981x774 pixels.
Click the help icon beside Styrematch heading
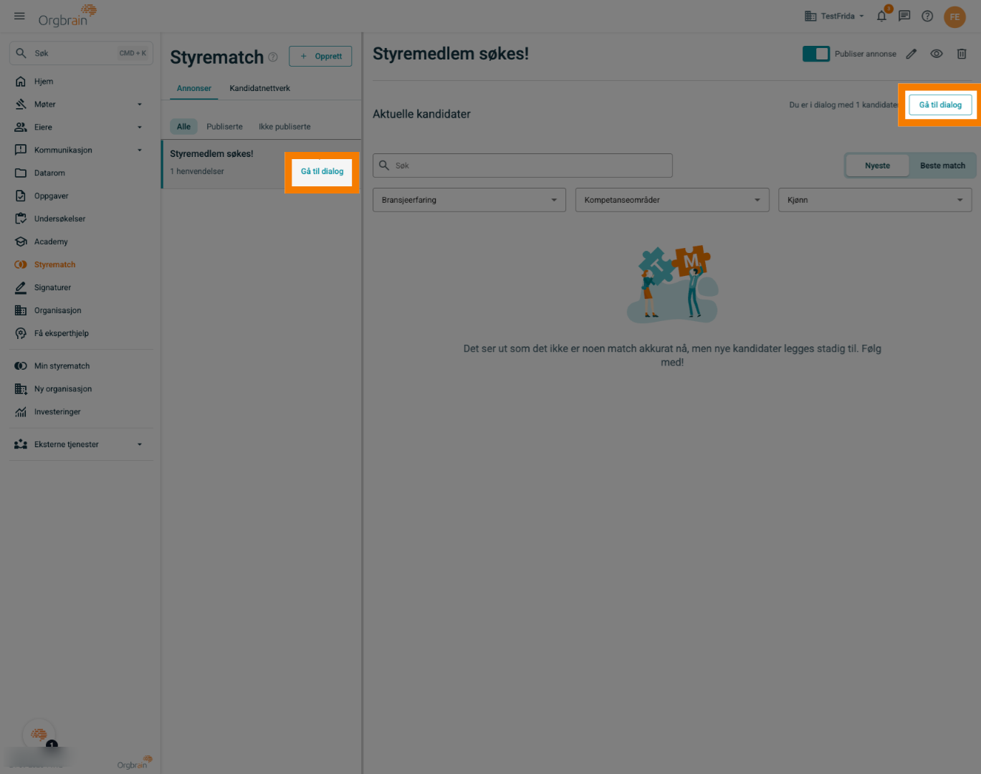[273, 57]
